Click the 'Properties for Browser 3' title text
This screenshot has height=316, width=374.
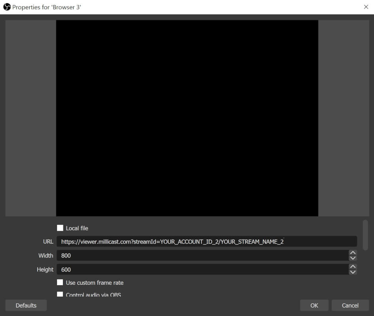[47, 7]
